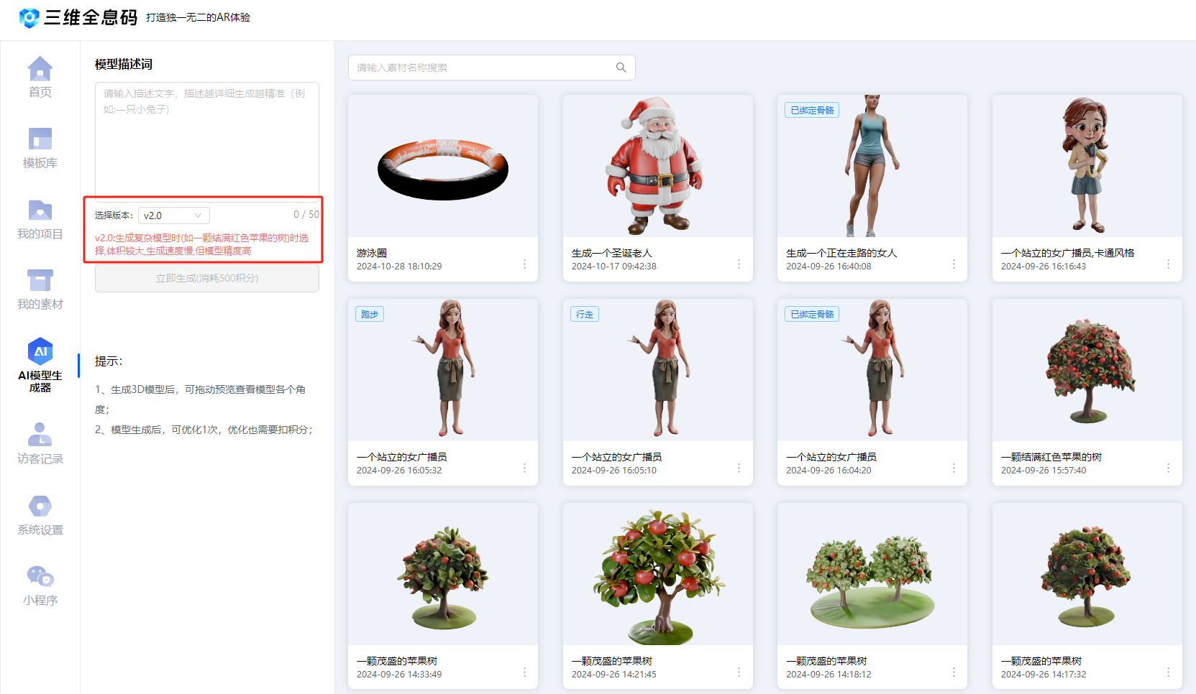Click the 立即生成 generate button
Image resolution: width=1196 pixels, height=694 pixels.
(x=207, y=279)
